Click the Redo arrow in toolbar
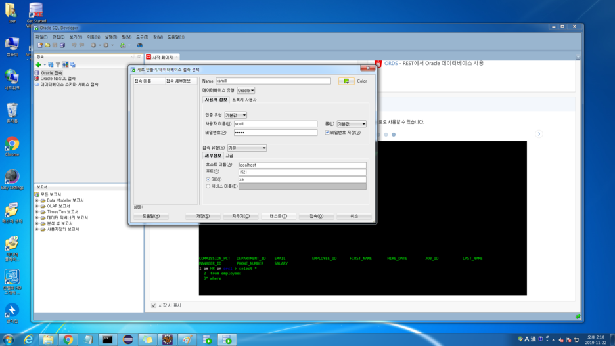The width and height of the screenshot is (615, 346). [81, 45]
